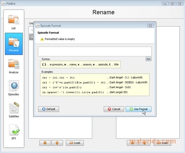Go to the SFV panel

[14, 132]
